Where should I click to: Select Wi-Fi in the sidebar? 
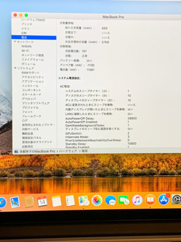click(25, 51)
